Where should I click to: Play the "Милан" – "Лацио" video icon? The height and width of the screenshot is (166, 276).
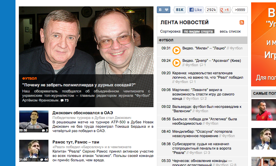coord(176,50)
